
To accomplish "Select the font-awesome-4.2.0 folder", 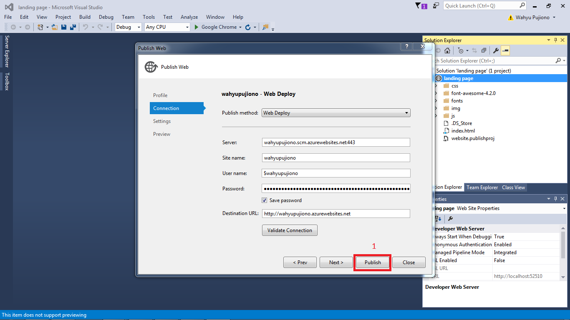I will click(x=473, y=93).
